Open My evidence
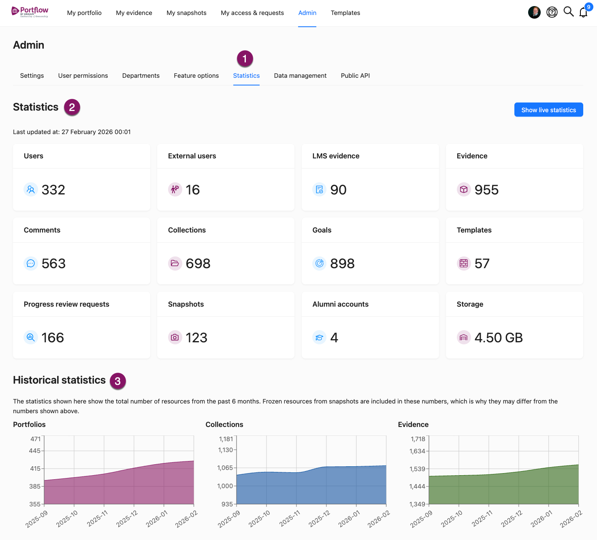The image size is (597, 540). tap(134, 13)
